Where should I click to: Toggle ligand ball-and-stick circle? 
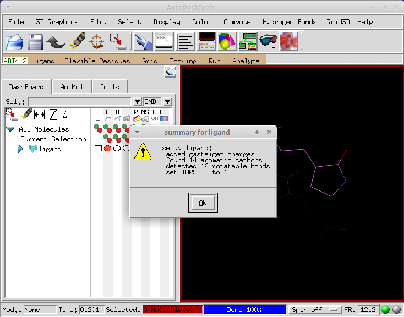coord(117,148)
